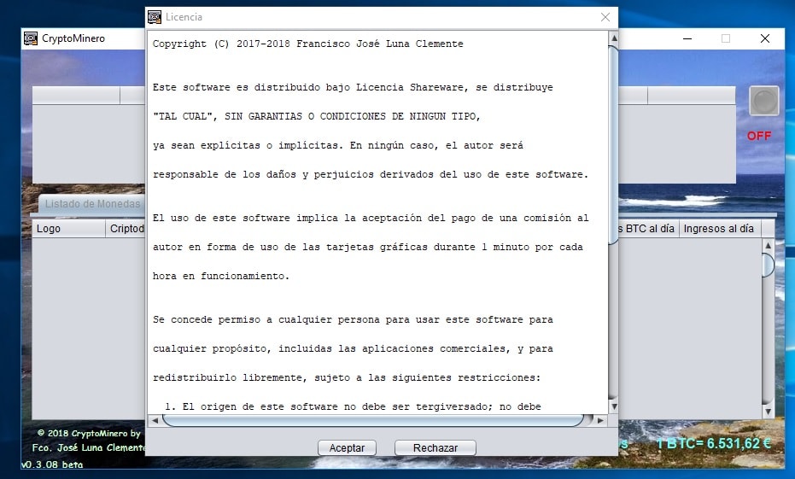Viewport: 795px width, 479px height.
Task: Click license vertical scrollbar up arrow
Action: click(613, 38)
